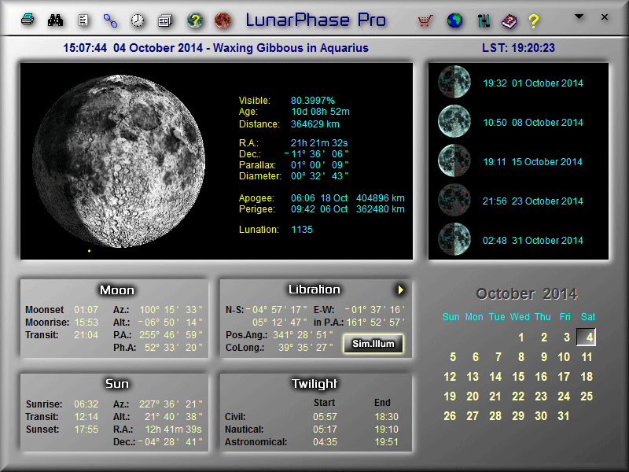Select the 31 October 2014 phase thumbnail

point(454,239)
